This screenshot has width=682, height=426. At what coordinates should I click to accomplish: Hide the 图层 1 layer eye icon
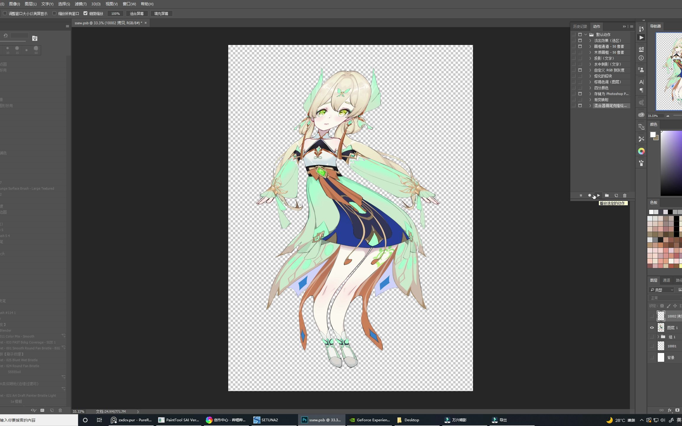652,327
